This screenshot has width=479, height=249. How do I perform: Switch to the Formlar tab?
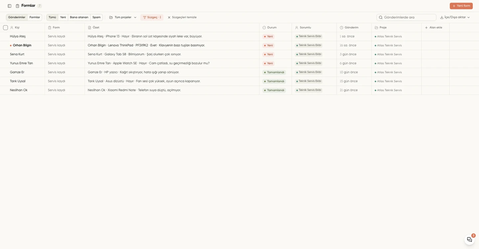pyautogui.click(x=35, y=17)
